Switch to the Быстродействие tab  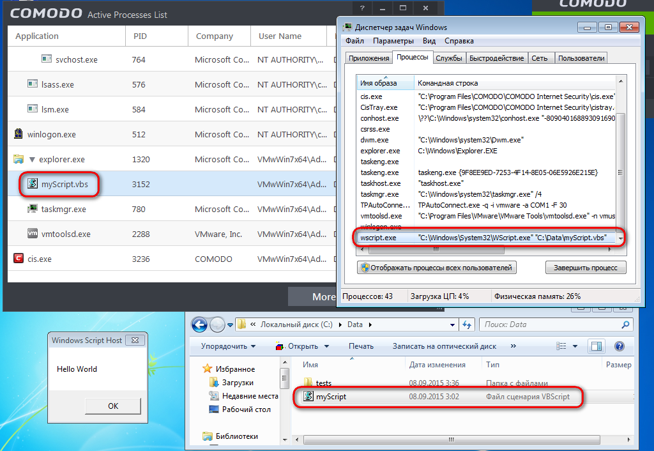(496, 58)
